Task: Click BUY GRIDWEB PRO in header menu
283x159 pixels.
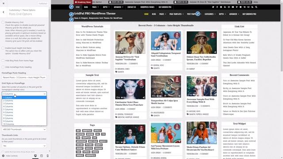Action: coord(249,14)
